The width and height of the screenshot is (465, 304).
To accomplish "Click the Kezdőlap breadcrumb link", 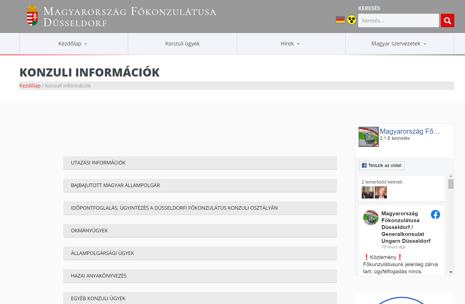I will click(30, 86).
